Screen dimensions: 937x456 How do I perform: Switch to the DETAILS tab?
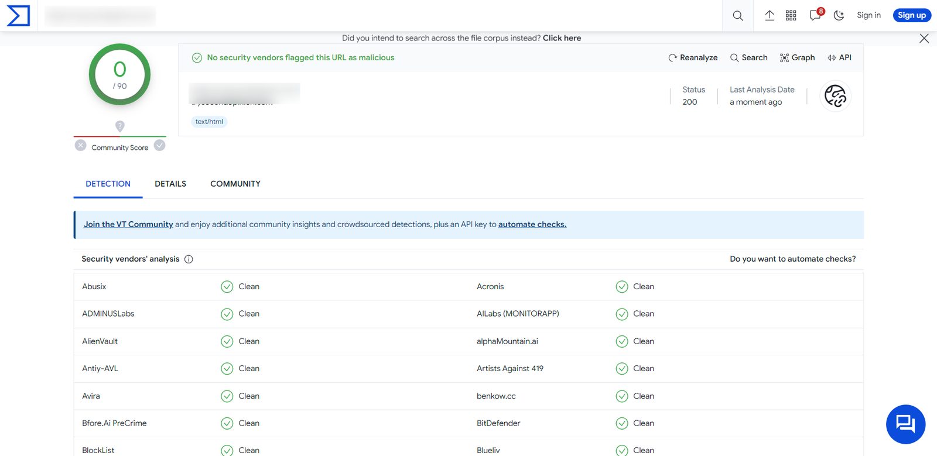[170, 184]
